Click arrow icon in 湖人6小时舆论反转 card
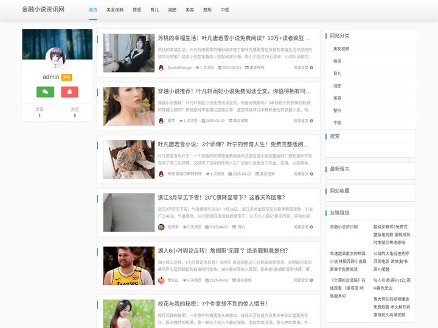 click(311, 280)
